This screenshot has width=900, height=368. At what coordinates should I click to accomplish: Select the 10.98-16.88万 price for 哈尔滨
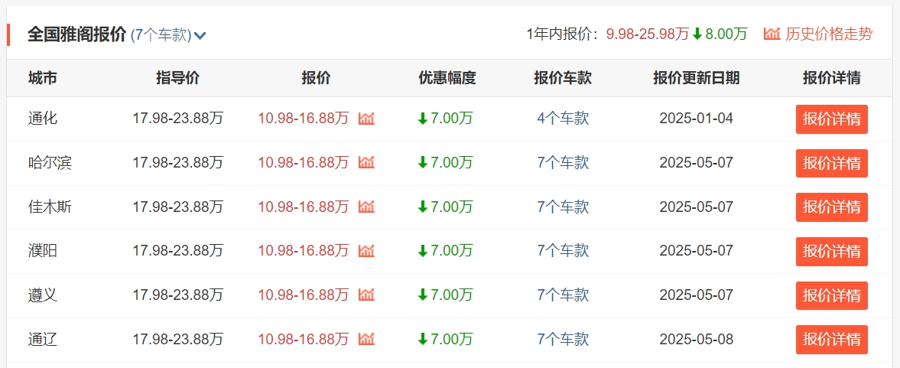click(304, 163)
